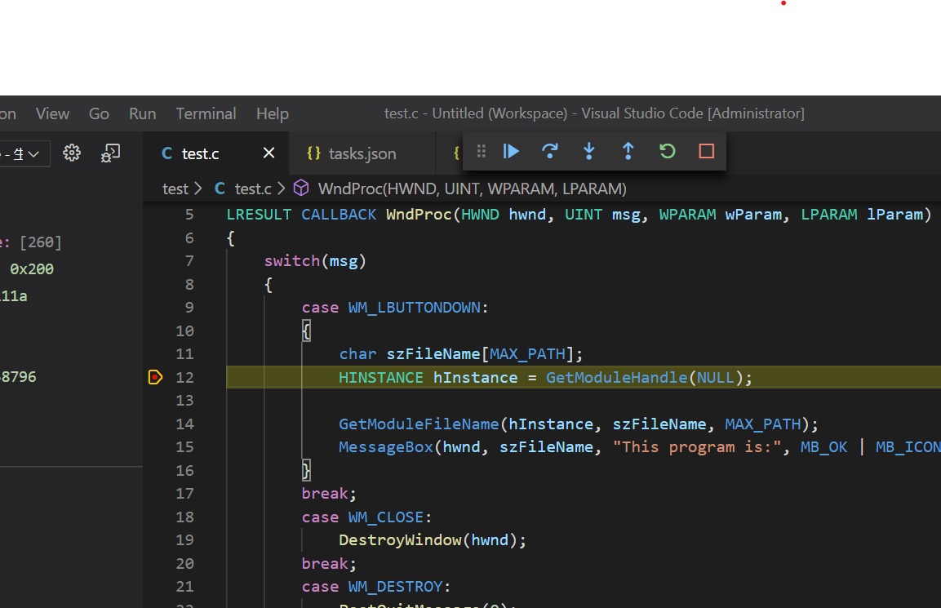Open the Terminal menu

[206, 113]
